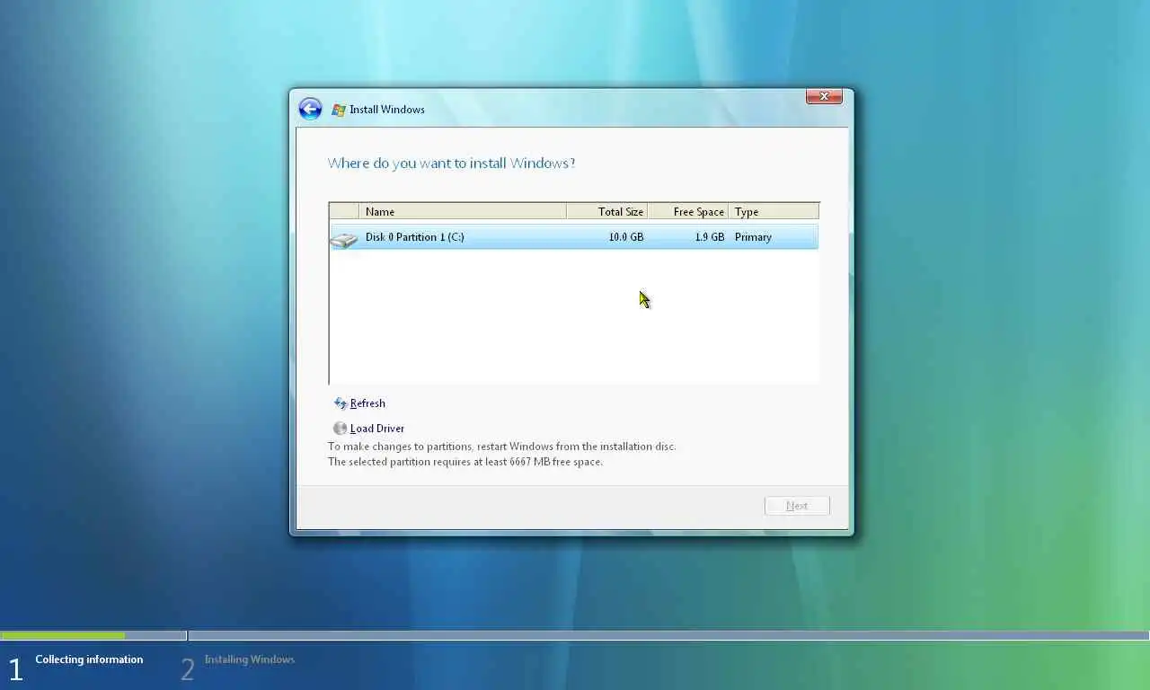Sort by the Free Space column header

[x=688, y=211]
